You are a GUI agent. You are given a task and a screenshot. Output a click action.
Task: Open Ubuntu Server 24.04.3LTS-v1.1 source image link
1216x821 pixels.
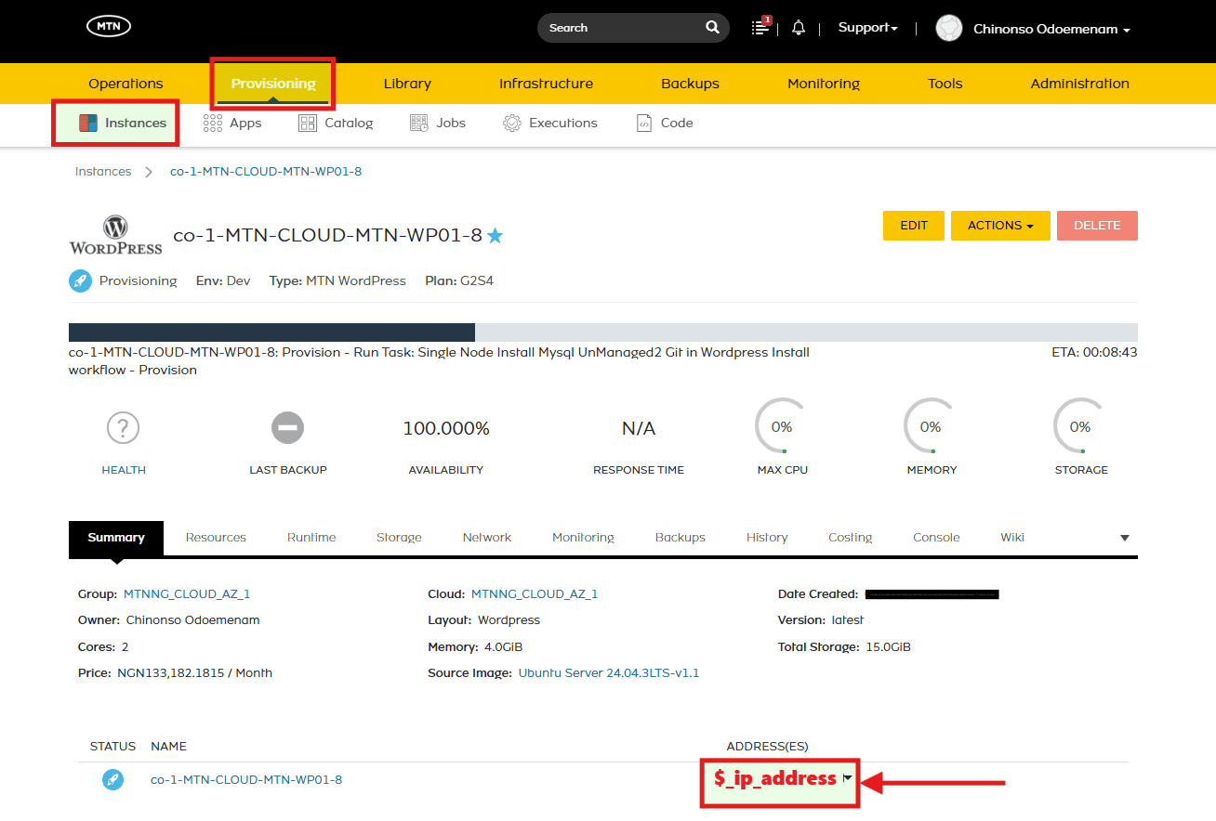609,672
